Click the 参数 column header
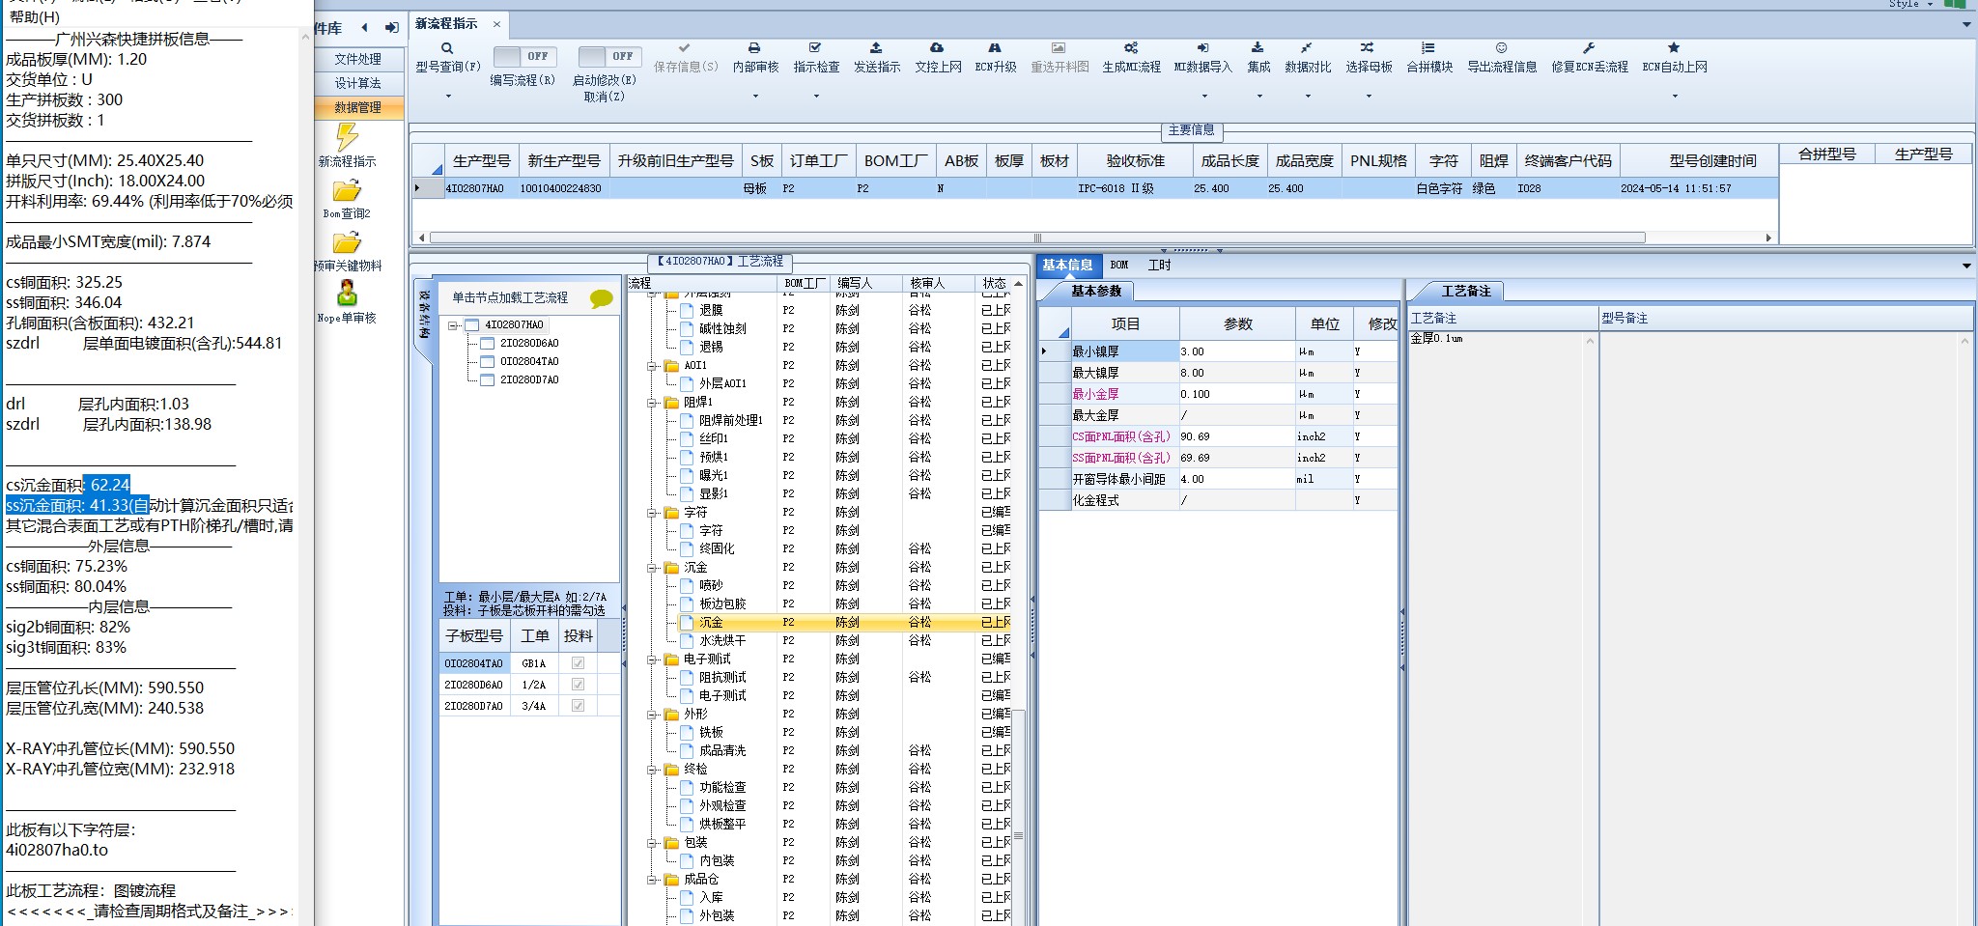This screenshot has height=926, width=1978. pos(1237,324)
